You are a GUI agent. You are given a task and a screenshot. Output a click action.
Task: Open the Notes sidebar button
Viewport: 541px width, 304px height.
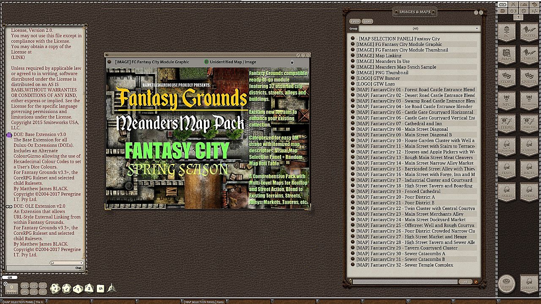pyautogui.click(x=528, y=33)
